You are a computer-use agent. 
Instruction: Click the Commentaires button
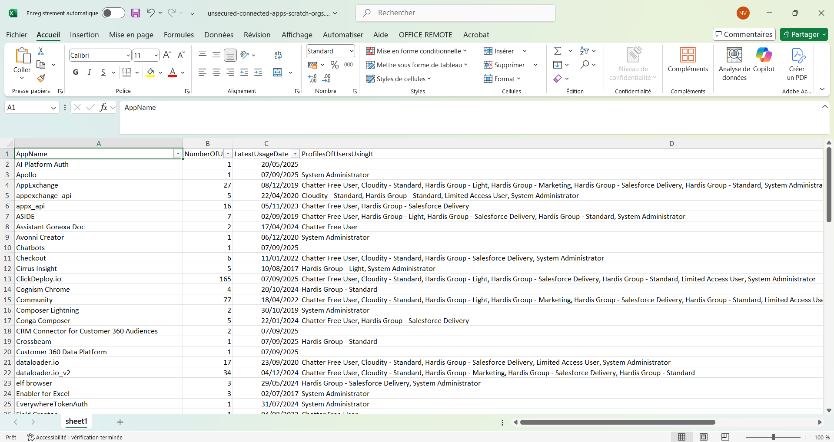point(744,34)
